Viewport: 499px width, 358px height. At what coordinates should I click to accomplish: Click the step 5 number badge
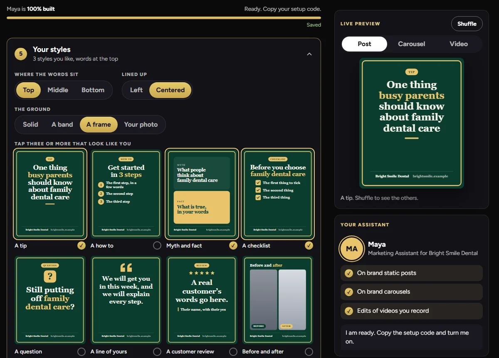21,54
